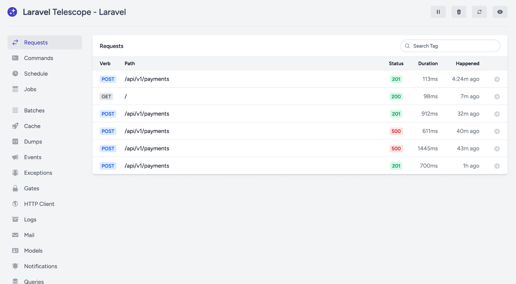Viewport: 516px width, 284px height.
Task: Open the Mail sidebar item
Action: pyautogui.click(x=29, y=235)
